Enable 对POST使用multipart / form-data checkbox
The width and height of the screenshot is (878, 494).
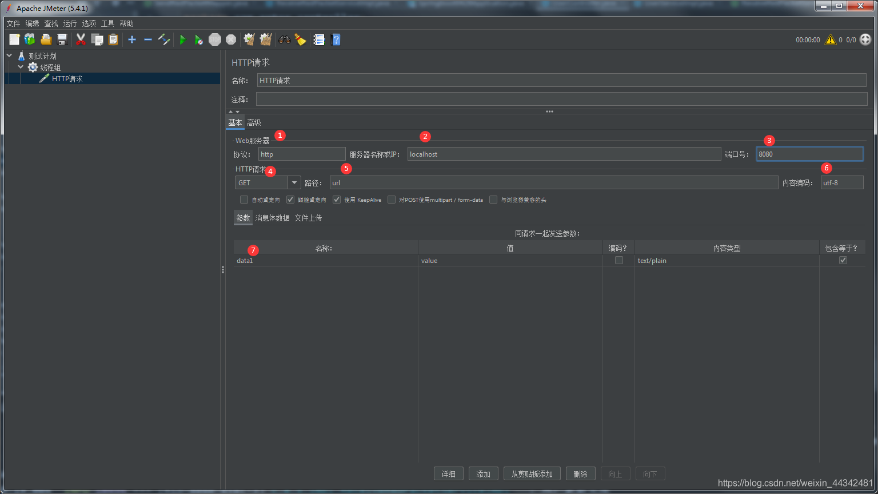(x=392, y=200)
